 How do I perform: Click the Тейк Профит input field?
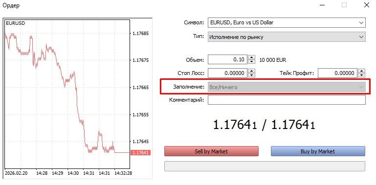[337, 73]
